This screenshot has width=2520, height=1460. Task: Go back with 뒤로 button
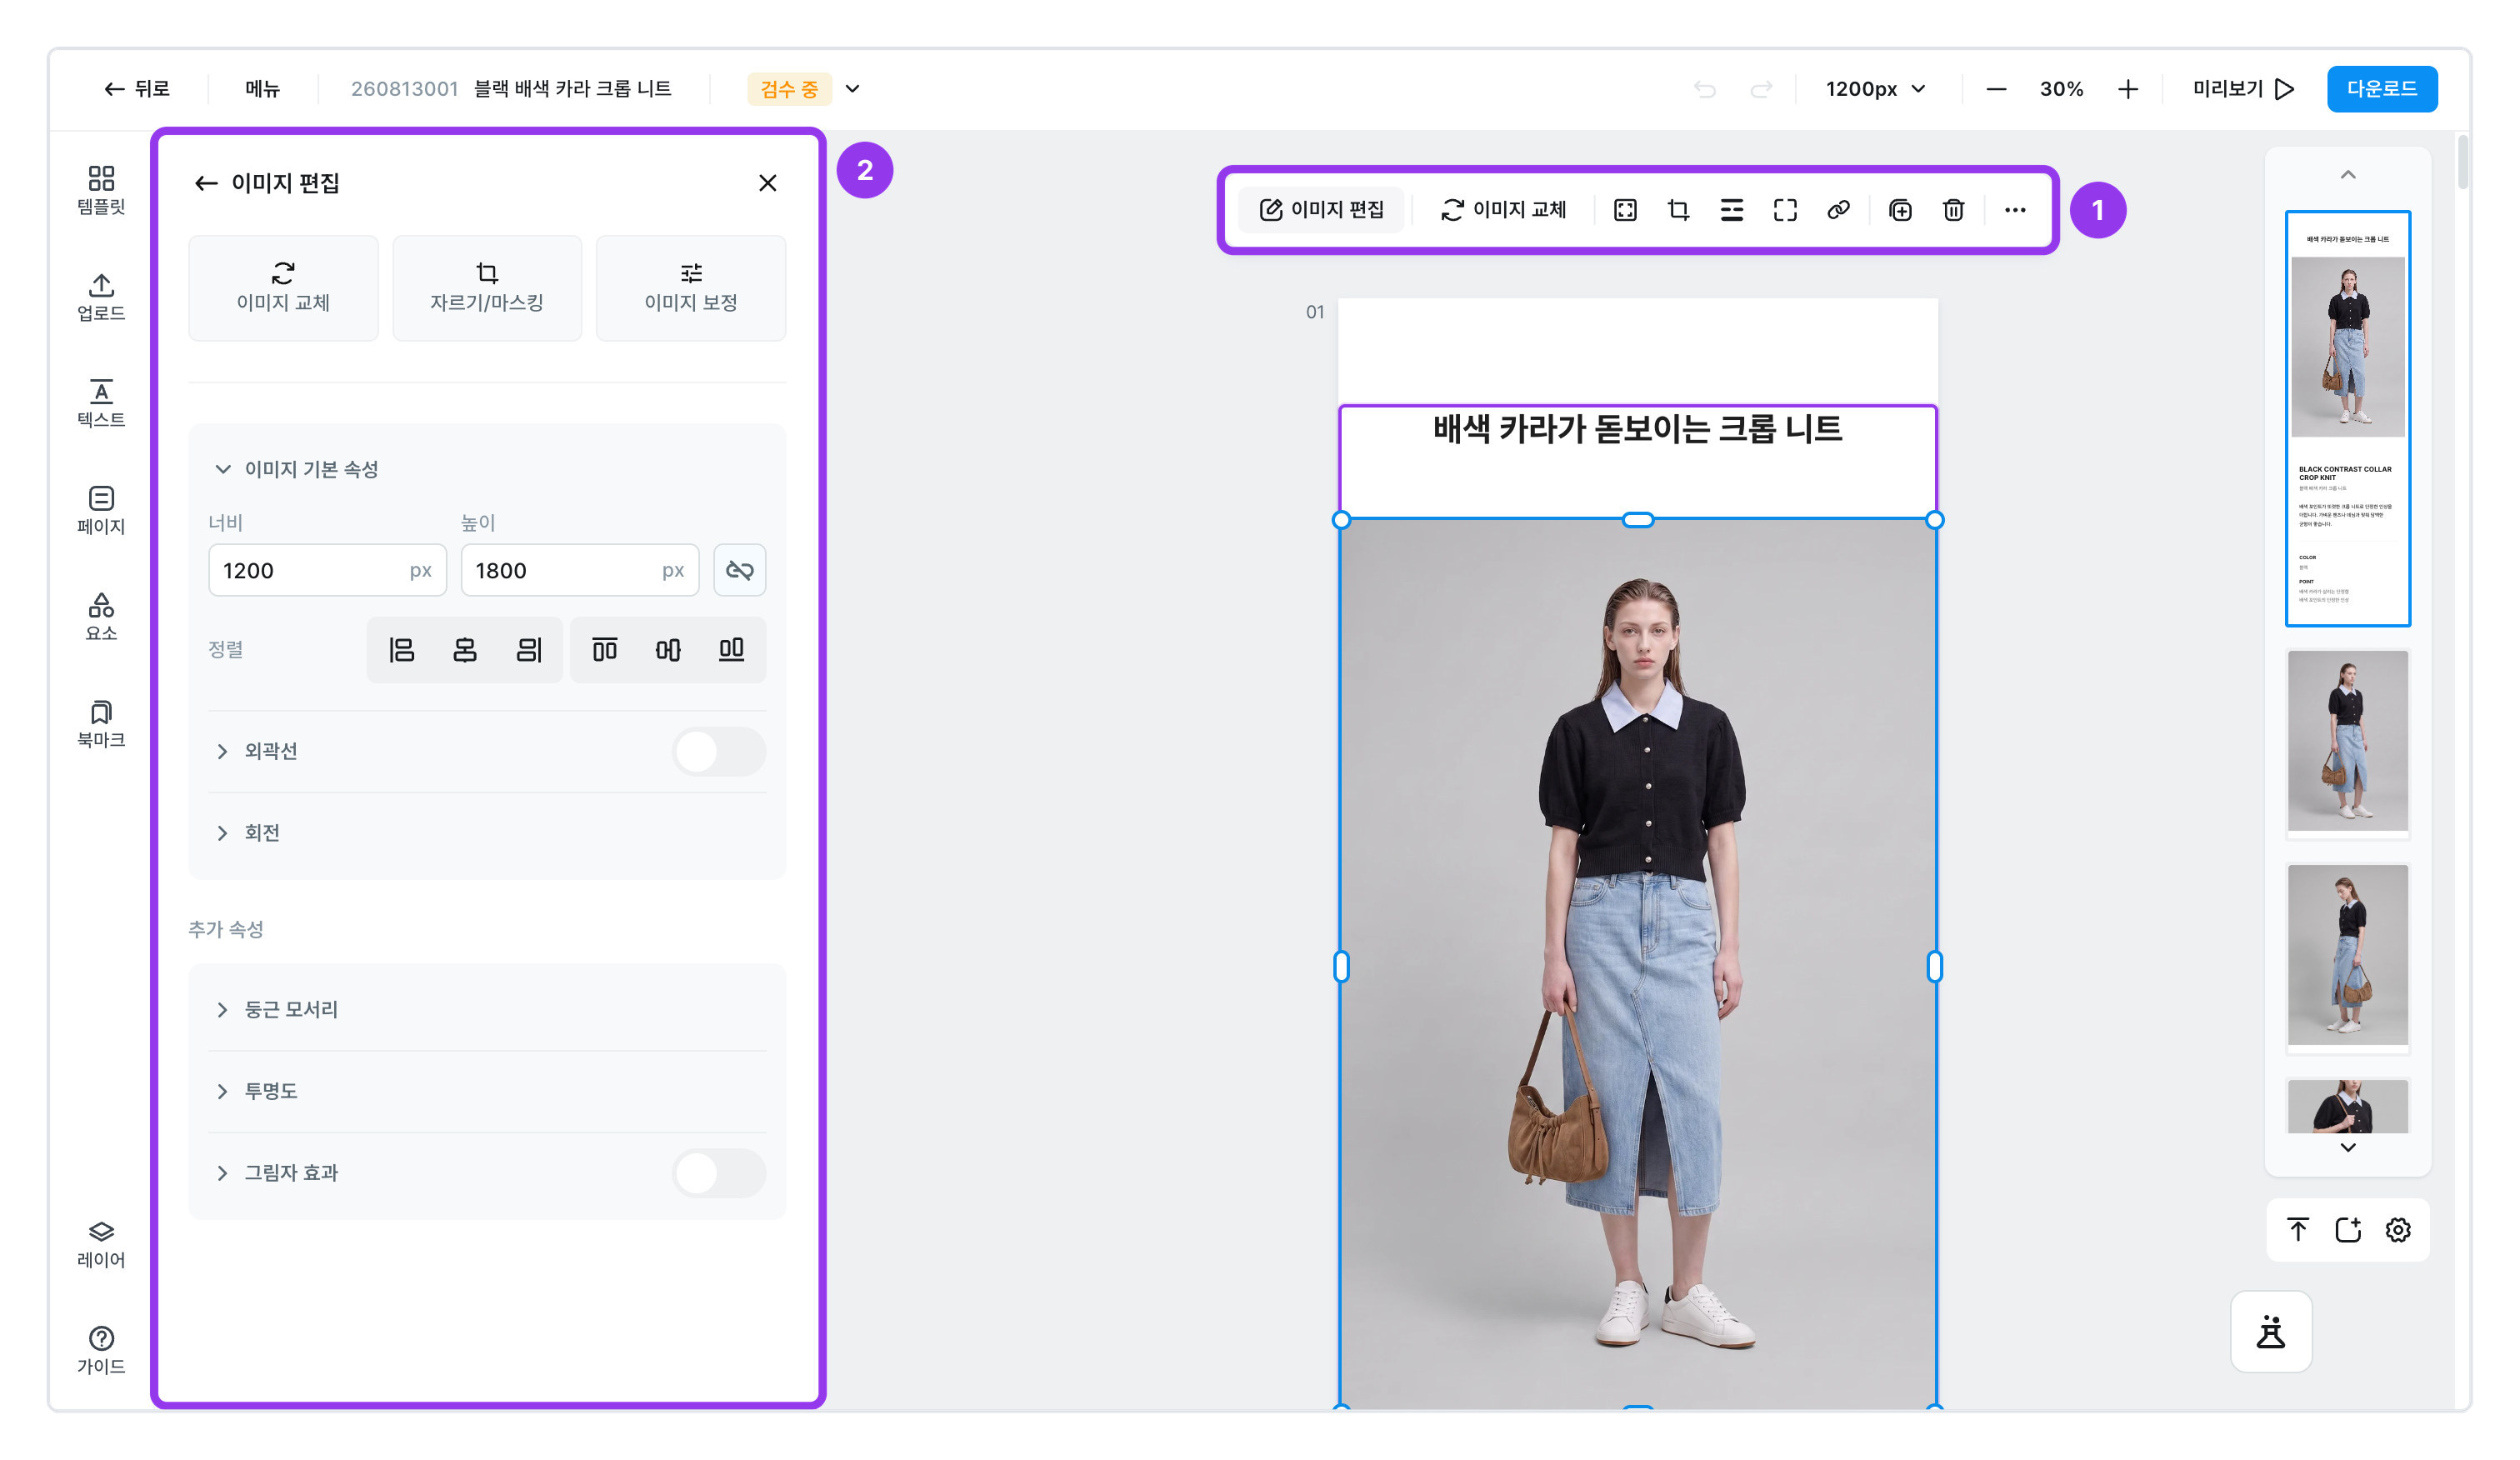coord(137,89)
